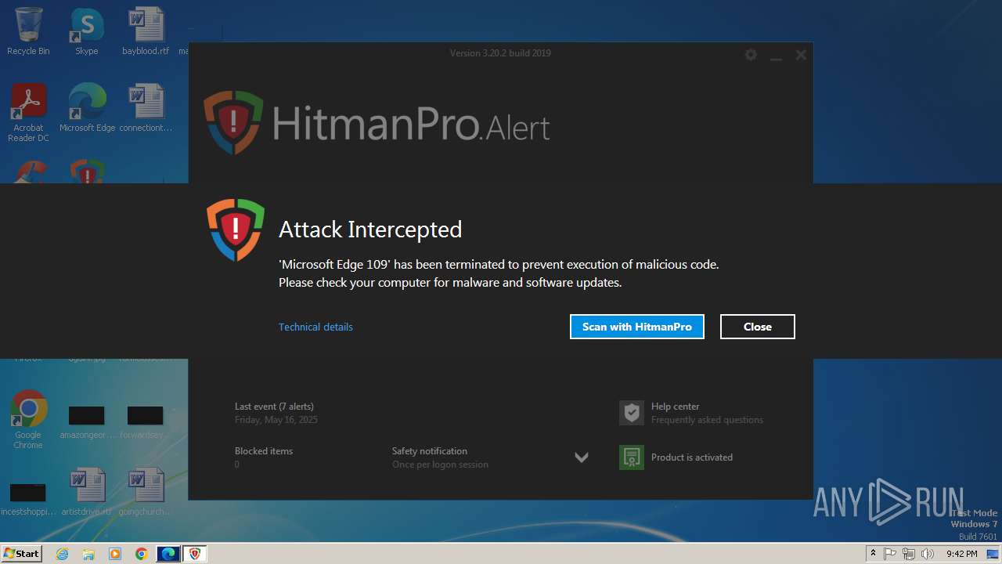This screenshot has height=564, width=1002.
Task: Click Scan with HitmanPro button
Action: (x=637, y=327)
